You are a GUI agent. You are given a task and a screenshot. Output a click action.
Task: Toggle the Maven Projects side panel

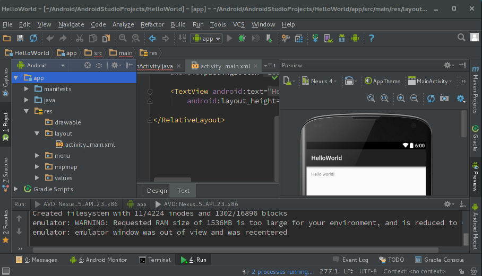(x=475, y=90)
